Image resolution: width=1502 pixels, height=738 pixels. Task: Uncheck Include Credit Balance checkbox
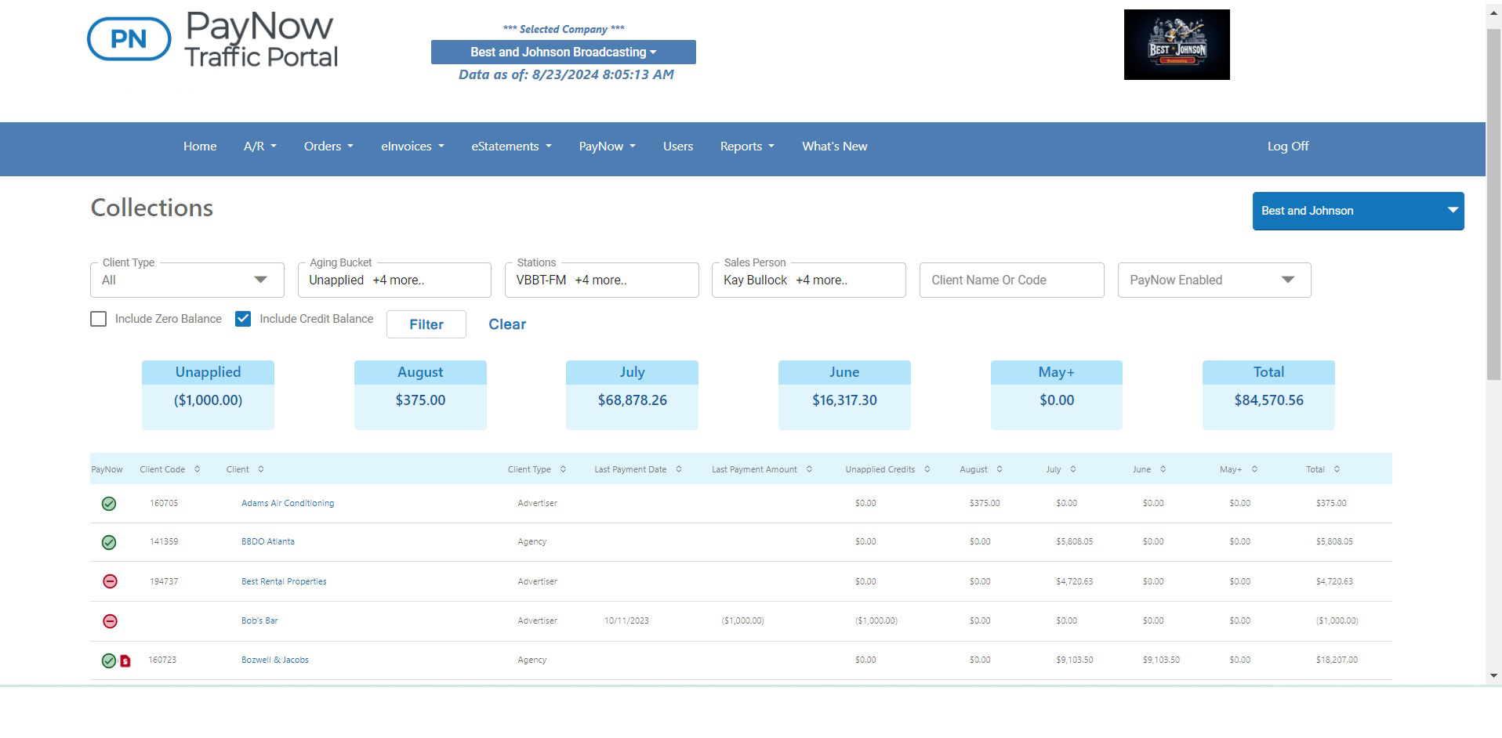click(243, 319)
